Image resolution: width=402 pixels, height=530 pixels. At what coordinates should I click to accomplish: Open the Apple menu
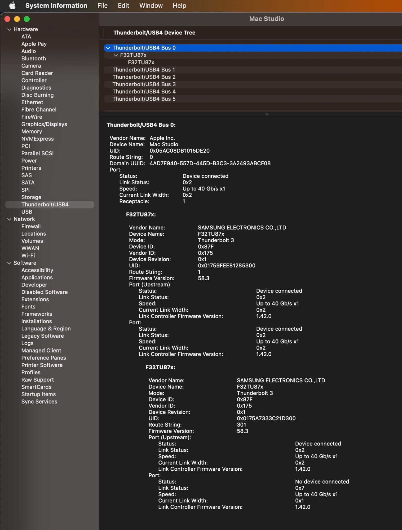tap(12, 6)
